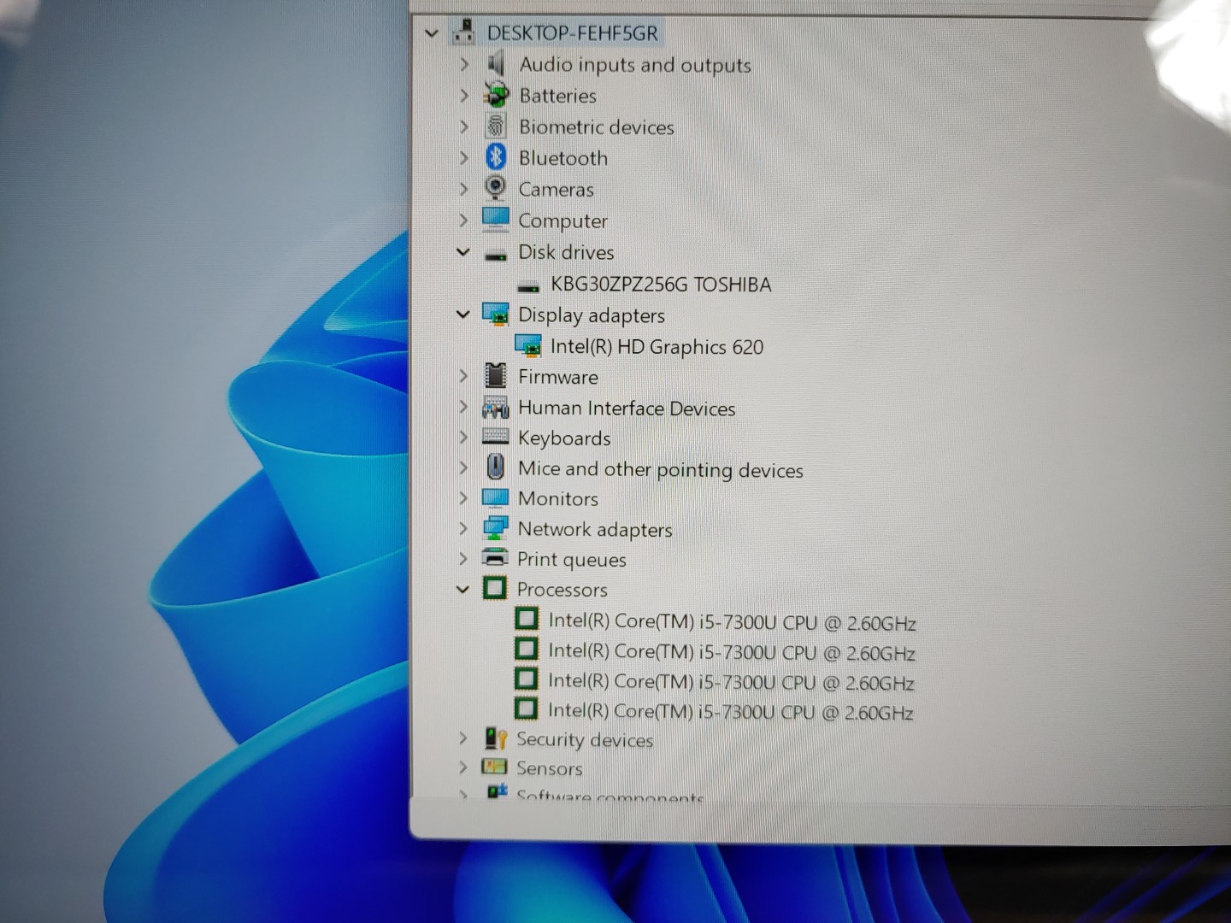The height and width of the screenshot is (923, 1231).
Task: Click the Biometric devices fingerprint icon
Action: click(496, 126)
